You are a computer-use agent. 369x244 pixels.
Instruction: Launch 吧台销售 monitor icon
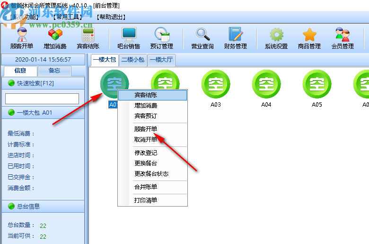click(129, 38)
